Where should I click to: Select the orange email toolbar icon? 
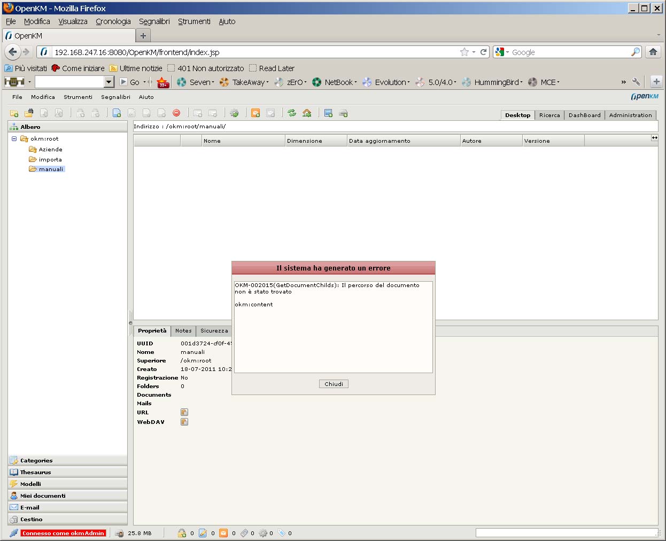255,113
